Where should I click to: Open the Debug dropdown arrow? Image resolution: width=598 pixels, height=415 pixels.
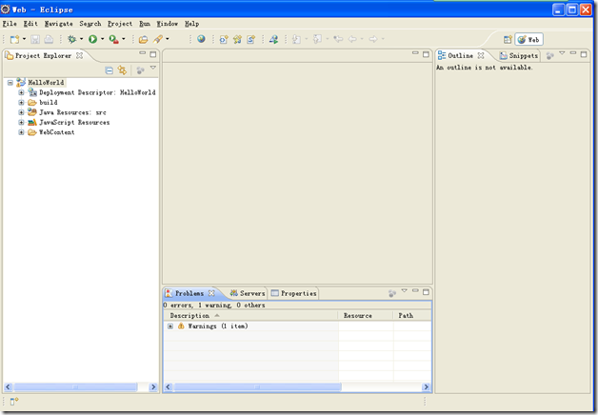coord(81,39)
